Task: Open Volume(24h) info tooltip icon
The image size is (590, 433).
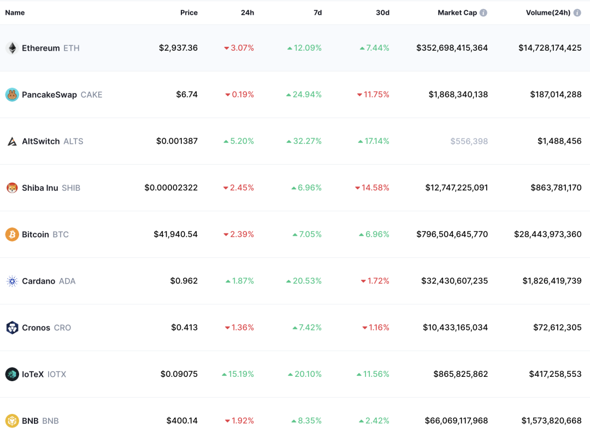Action: (x=577, y=13)
